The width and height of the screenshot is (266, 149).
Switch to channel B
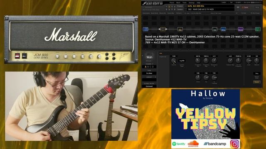[x=148, y=67]
